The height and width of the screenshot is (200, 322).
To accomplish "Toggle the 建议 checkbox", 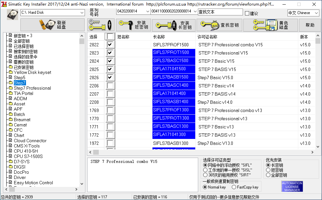I will (247, 13).
